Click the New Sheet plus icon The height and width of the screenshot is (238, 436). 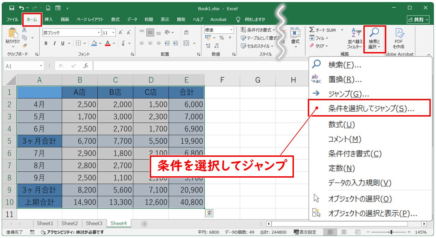pyautogui.click(x=145, y=224)
